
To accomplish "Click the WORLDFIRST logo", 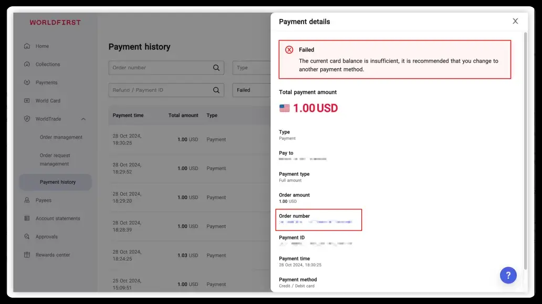I will pyautogui.click(x=55, y=23).
